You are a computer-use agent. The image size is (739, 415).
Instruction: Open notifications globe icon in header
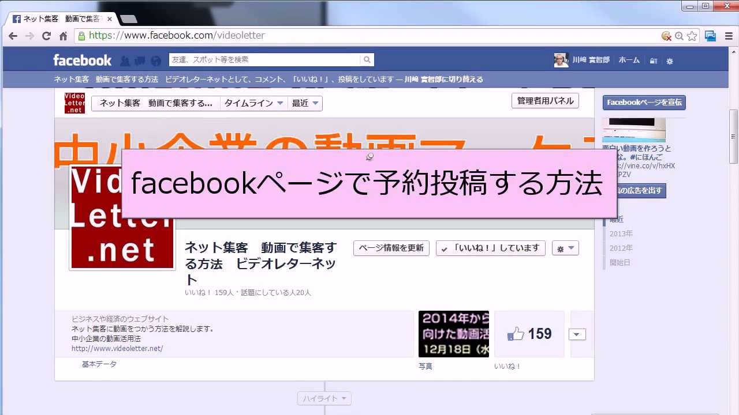(x=155, y=61)
